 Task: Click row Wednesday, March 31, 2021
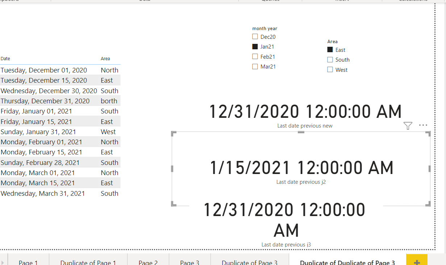tap(60, 193)
